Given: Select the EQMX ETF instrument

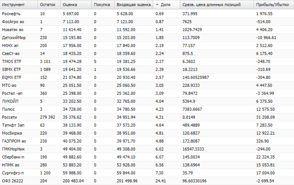Looking at the screenshot, I should (12, 77).
